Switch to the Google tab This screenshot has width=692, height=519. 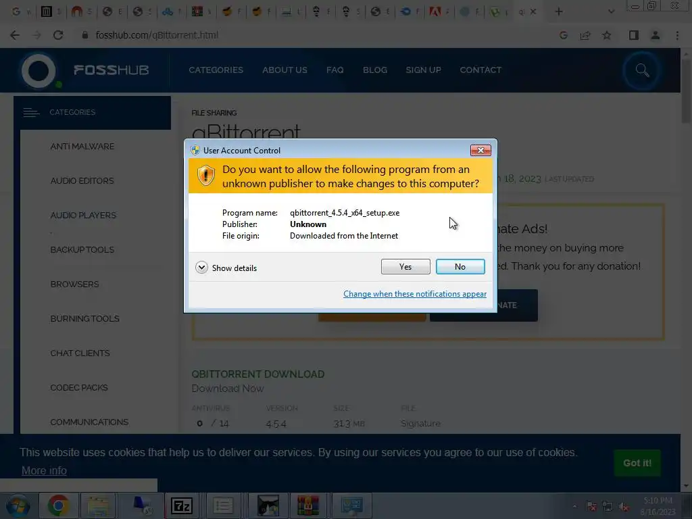(21, 12)
